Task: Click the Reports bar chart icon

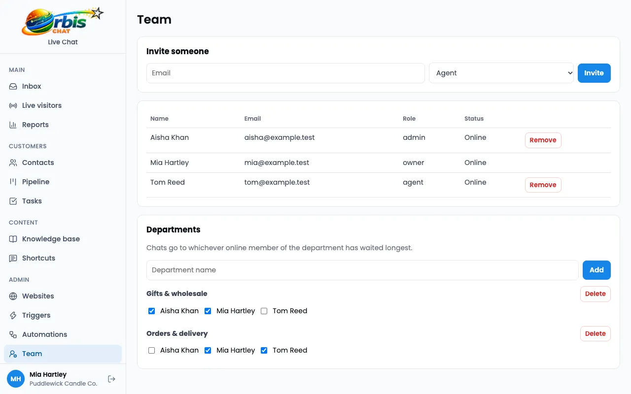Action: pos(13,125)
